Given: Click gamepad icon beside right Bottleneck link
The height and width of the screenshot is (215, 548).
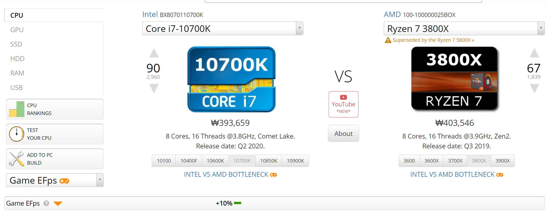Looking at the screenshot, I should tap(500, 175).
